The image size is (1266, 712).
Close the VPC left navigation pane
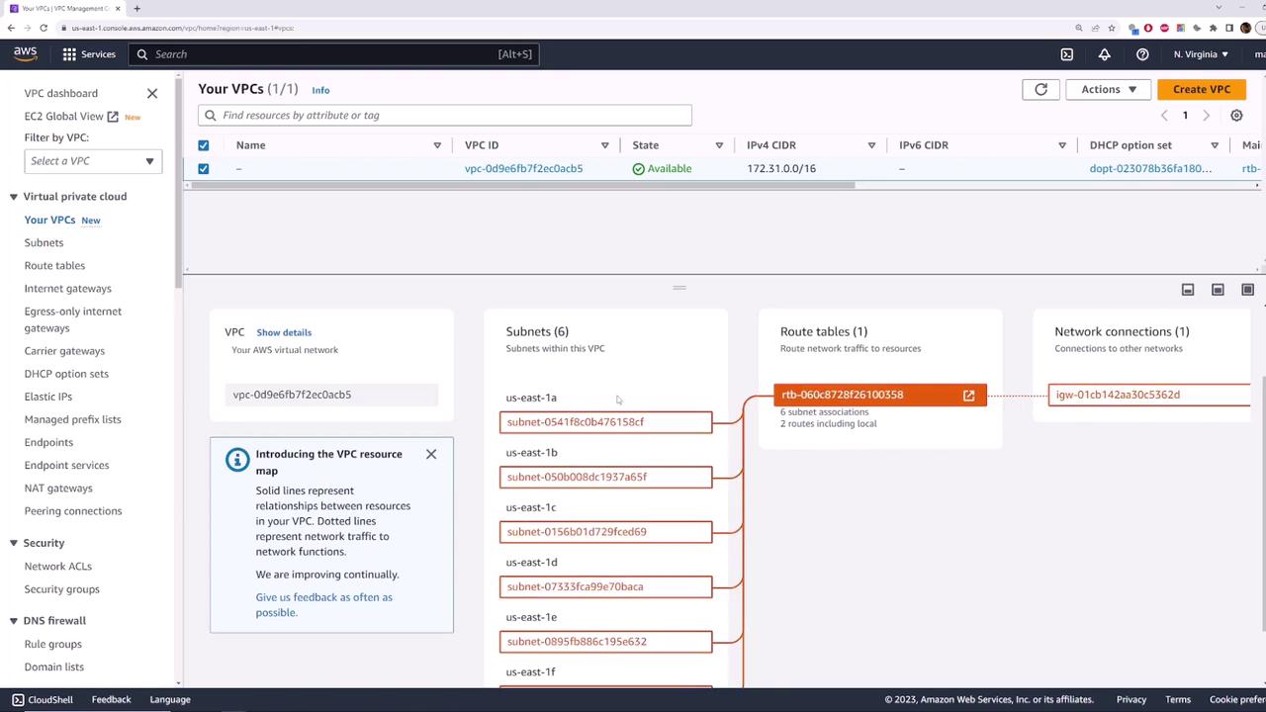(x=152, y=93)
